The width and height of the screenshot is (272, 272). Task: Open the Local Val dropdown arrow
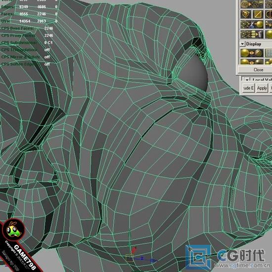pos(247,79)
